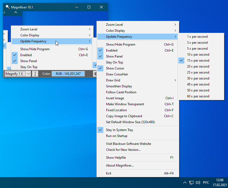Pick 10 x per second
This screenshot has width=228, height=188.
pos(201,55)
